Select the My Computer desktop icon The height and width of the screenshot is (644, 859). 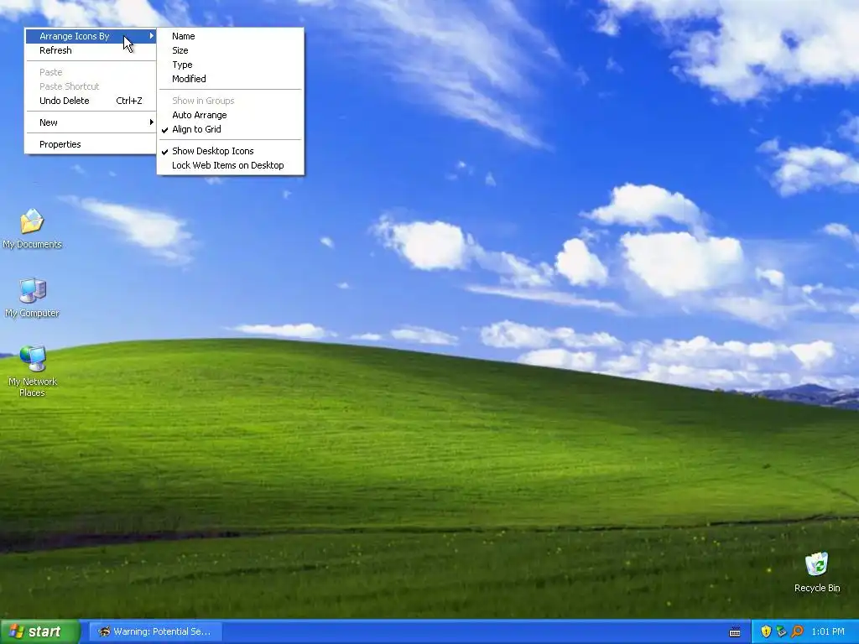(32, 298)
